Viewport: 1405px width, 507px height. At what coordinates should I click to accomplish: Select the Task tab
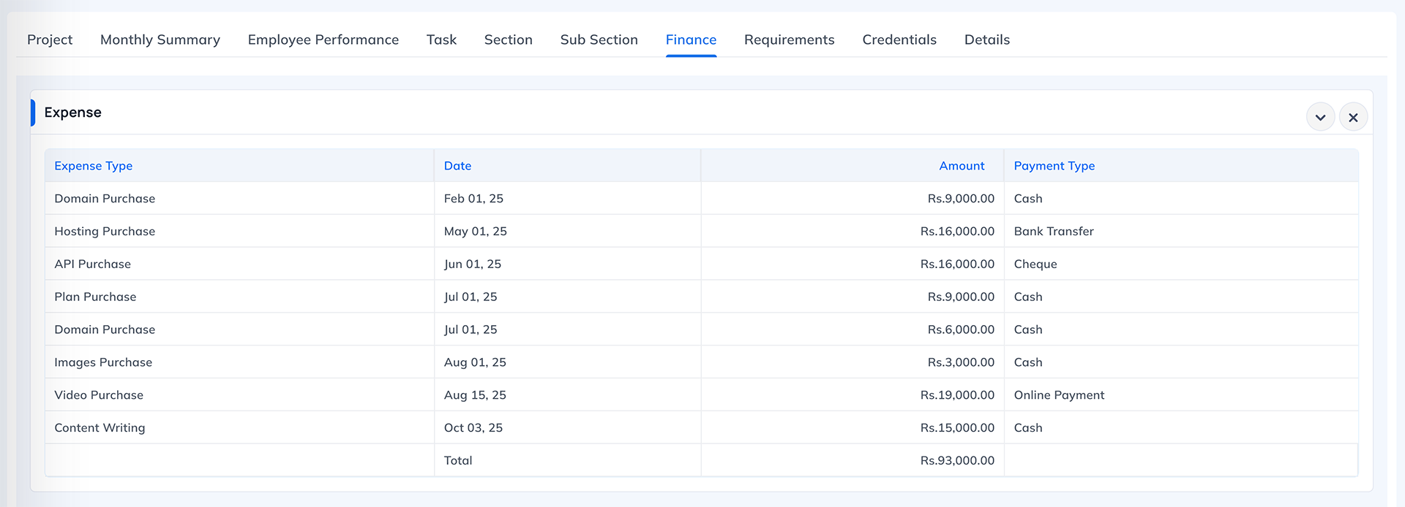[x=441, y=39]
